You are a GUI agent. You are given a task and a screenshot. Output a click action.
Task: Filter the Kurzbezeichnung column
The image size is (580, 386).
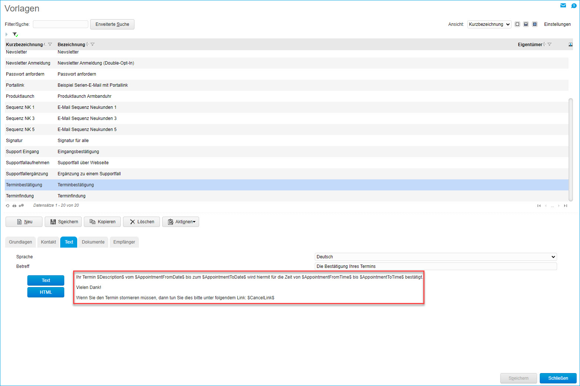click(50, 44)
